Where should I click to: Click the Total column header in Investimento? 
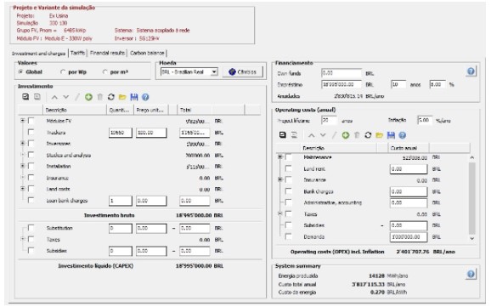pyautogui.click(x=195, y=110)
